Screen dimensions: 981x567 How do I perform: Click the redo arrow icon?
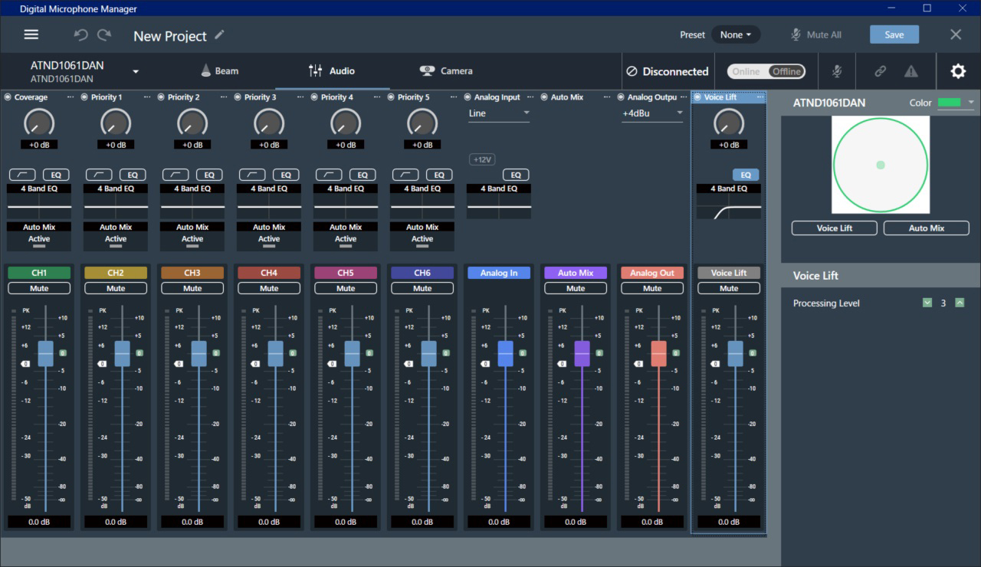tap(104, 35)
